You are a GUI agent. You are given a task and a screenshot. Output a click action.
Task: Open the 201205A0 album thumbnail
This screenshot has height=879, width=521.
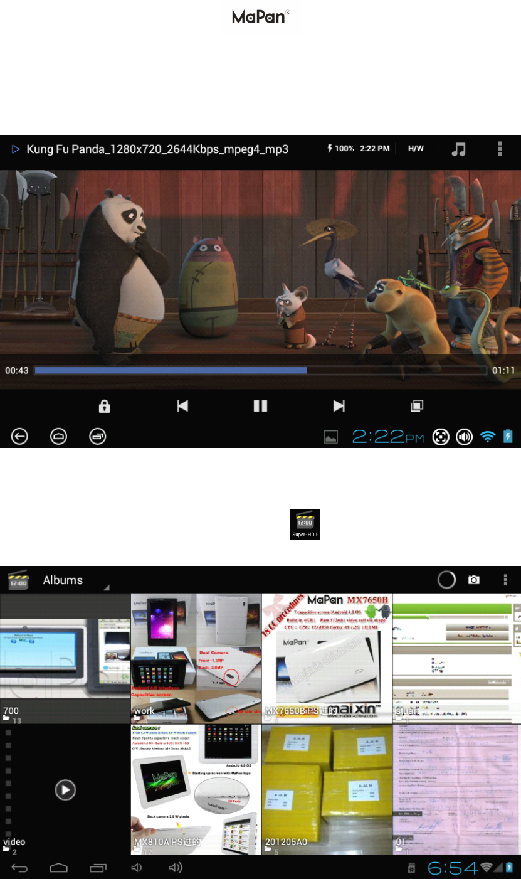point(327,790)
